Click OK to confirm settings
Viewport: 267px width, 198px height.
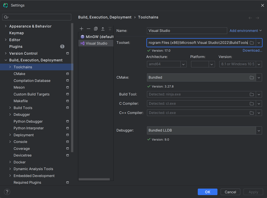[208, 192]
